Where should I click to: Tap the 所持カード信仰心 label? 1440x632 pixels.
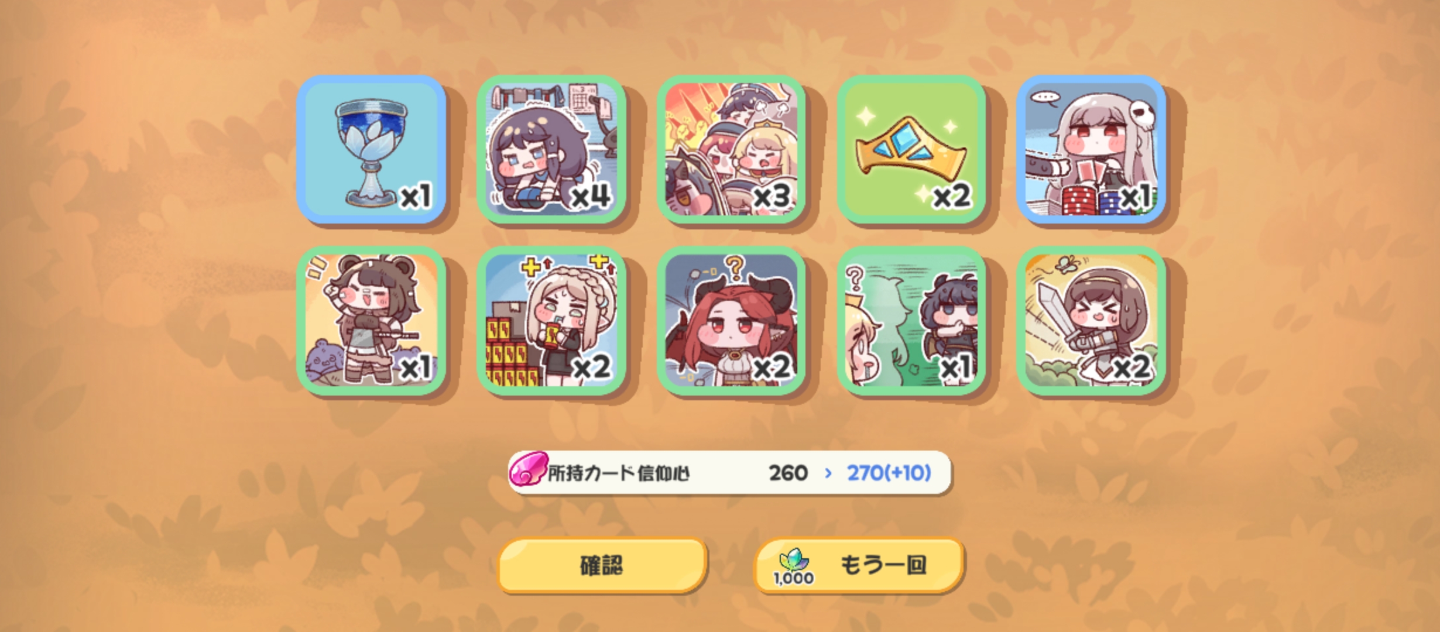coord(619,473)
